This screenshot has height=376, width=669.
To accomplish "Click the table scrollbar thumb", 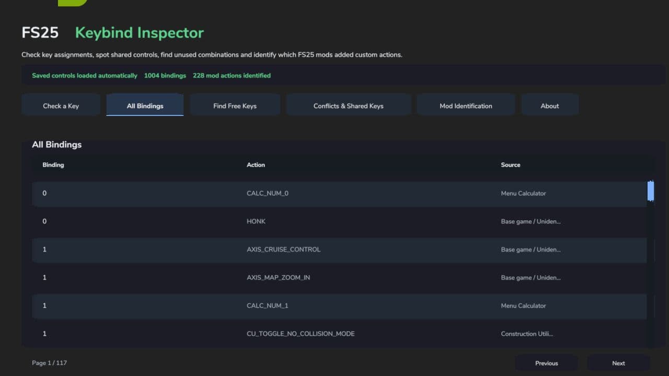I will [x=651, y=191].
